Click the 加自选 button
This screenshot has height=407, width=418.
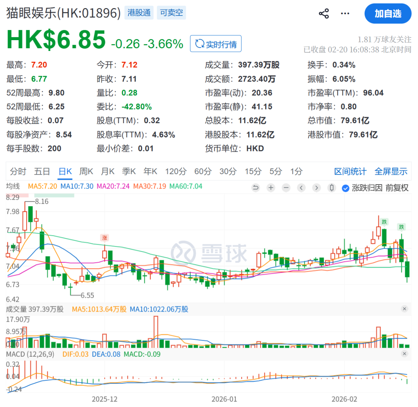point(388,14)
